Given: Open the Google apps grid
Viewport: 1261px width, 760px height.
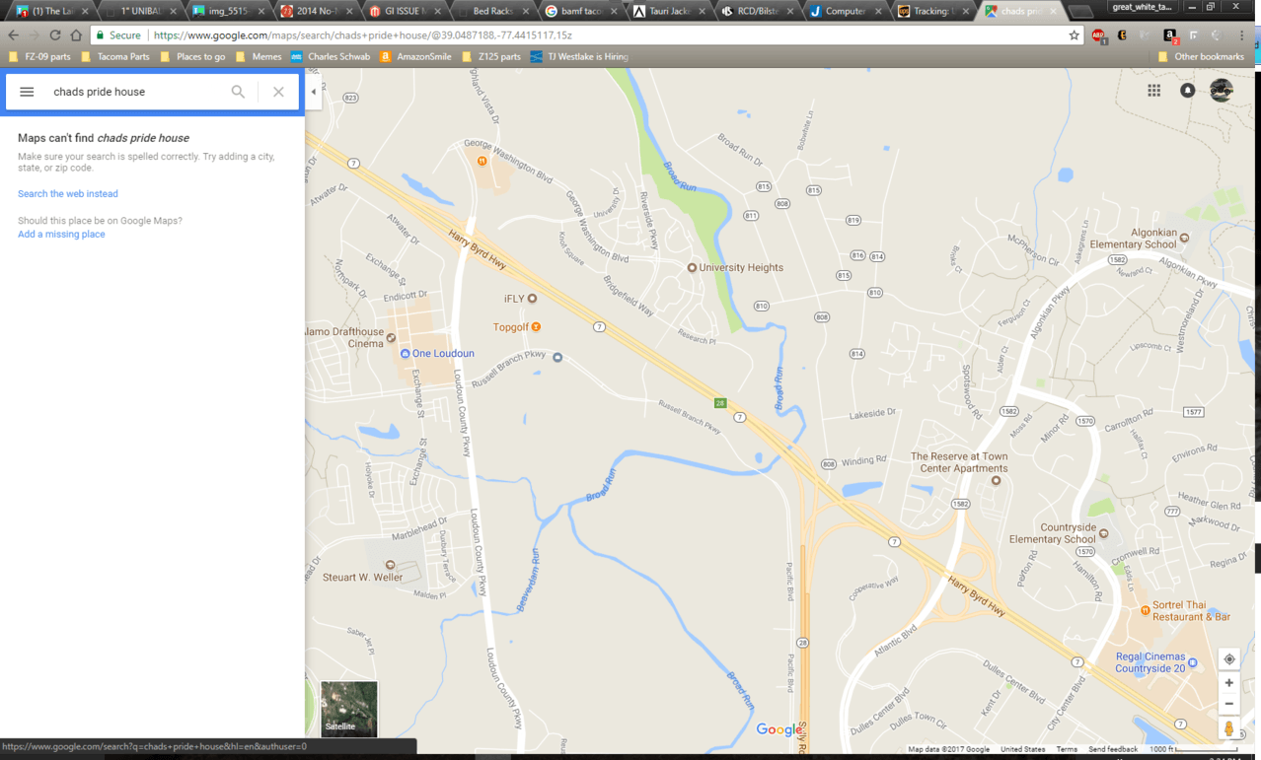Looking at the screenshot, I should [1153, 91].
